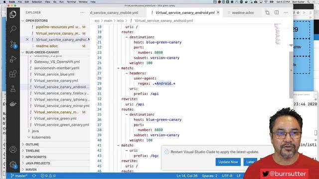Expand the Outline section

(x=23, y=145)
